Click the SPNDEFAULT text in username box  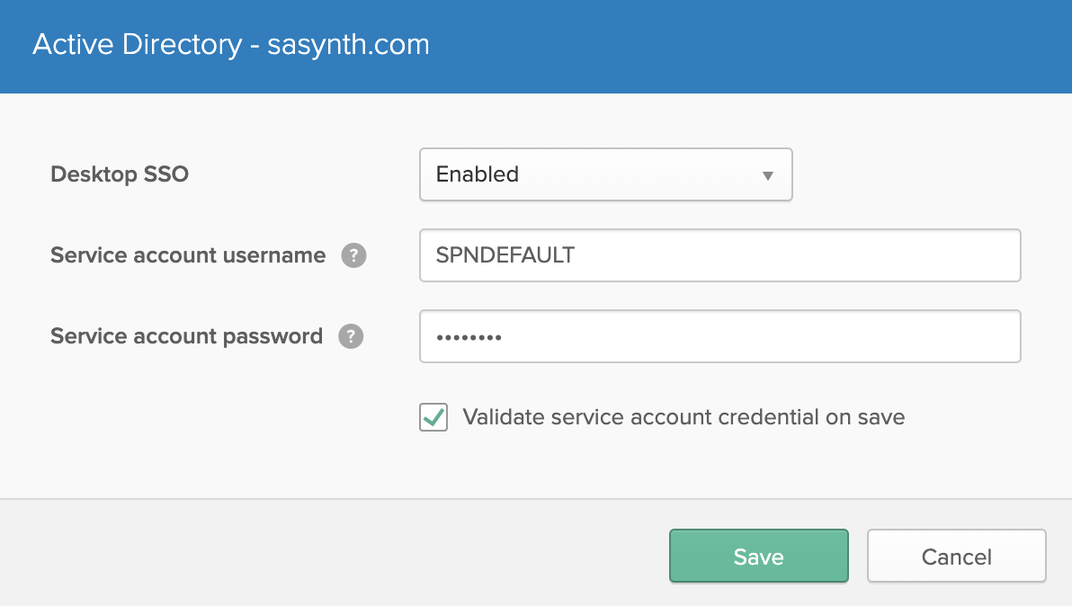[505, 255]
